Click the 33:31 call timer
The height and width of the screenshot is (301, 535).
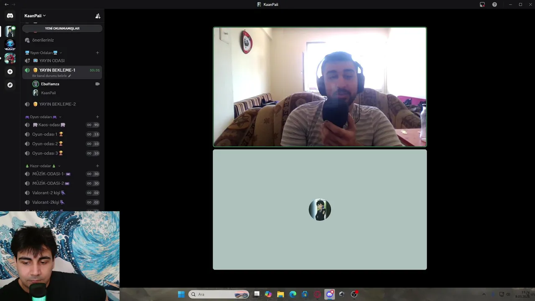click(94, 70)
